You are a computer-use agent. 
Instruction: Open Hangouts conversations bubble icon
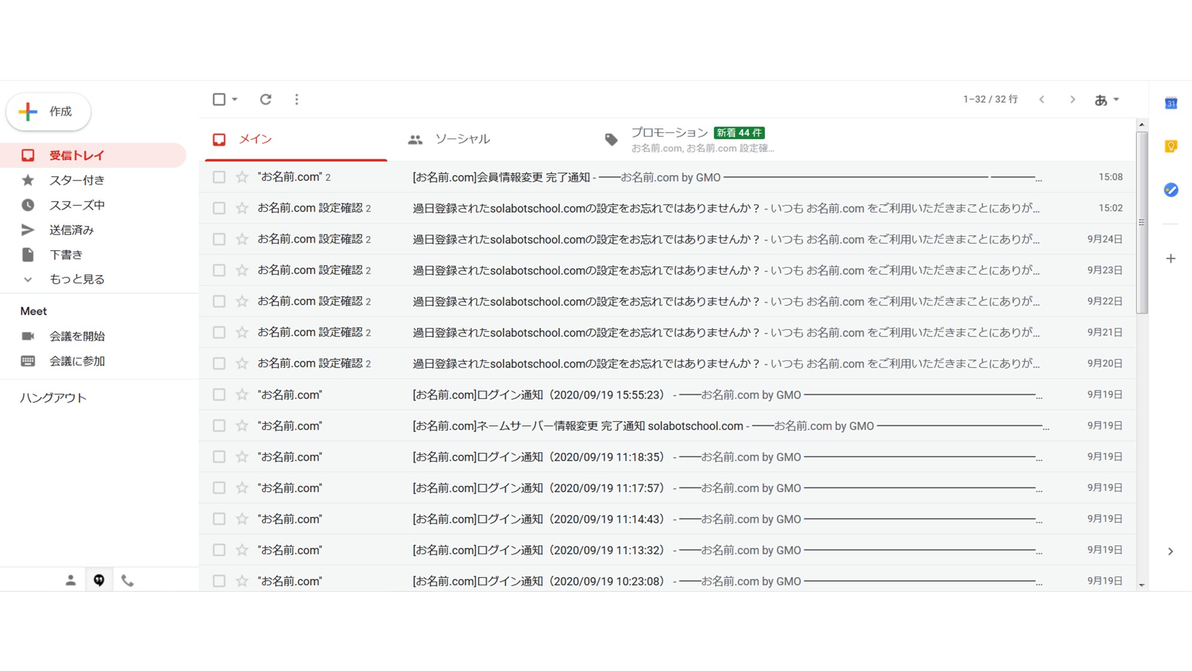pos(99,580)
